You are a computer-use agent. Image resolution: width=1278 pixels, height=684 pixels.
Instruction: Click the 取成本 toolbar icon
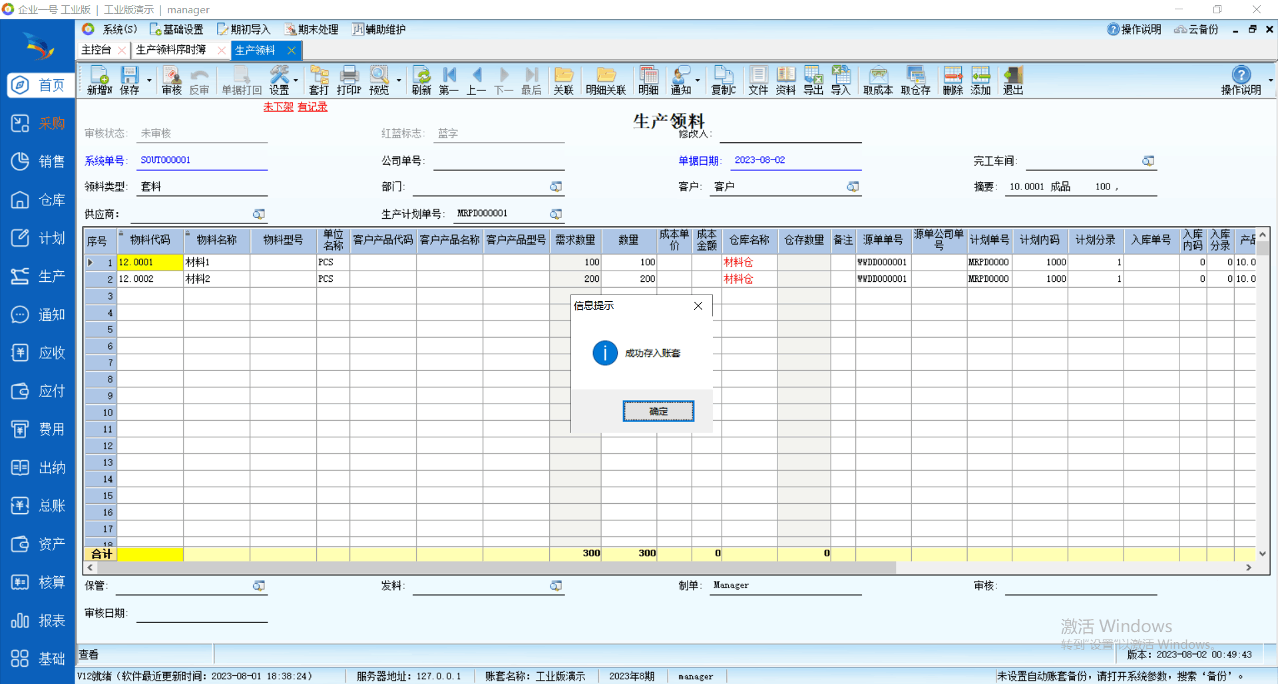pos(877,80)
